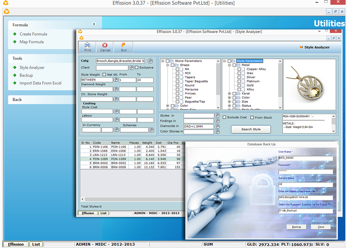Screen dimensions: 347x248
Task: Click the User Name field in backup dialog
Action: (x=306, y=158)
